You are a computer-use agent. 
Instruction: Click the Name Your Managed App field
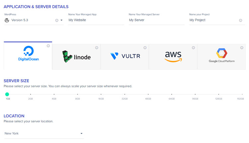96,20
